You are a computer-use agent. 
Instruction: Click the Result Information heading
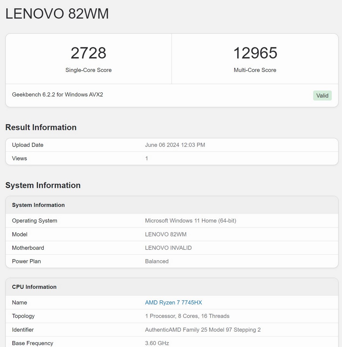click(41, 127)
